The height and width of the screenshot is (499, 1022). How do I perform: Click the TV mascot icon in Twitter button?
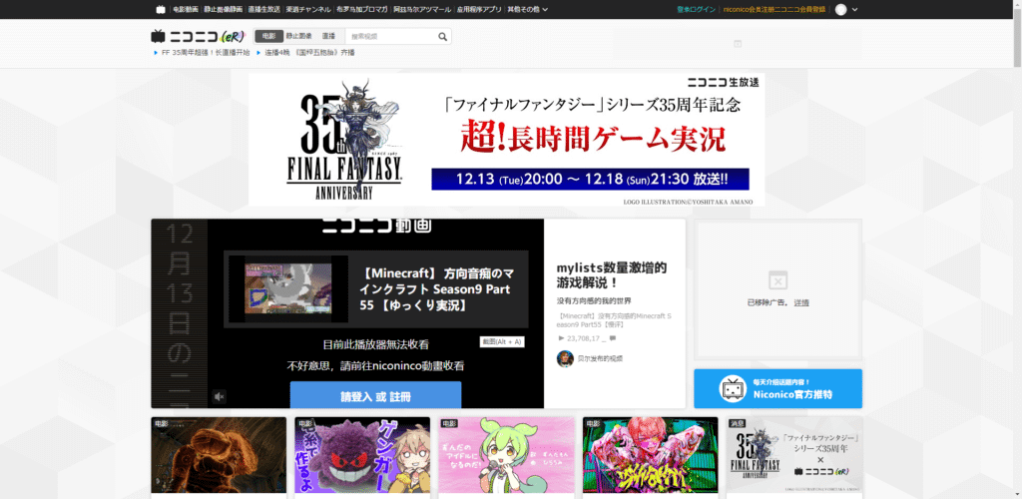(x=732, y=389)
